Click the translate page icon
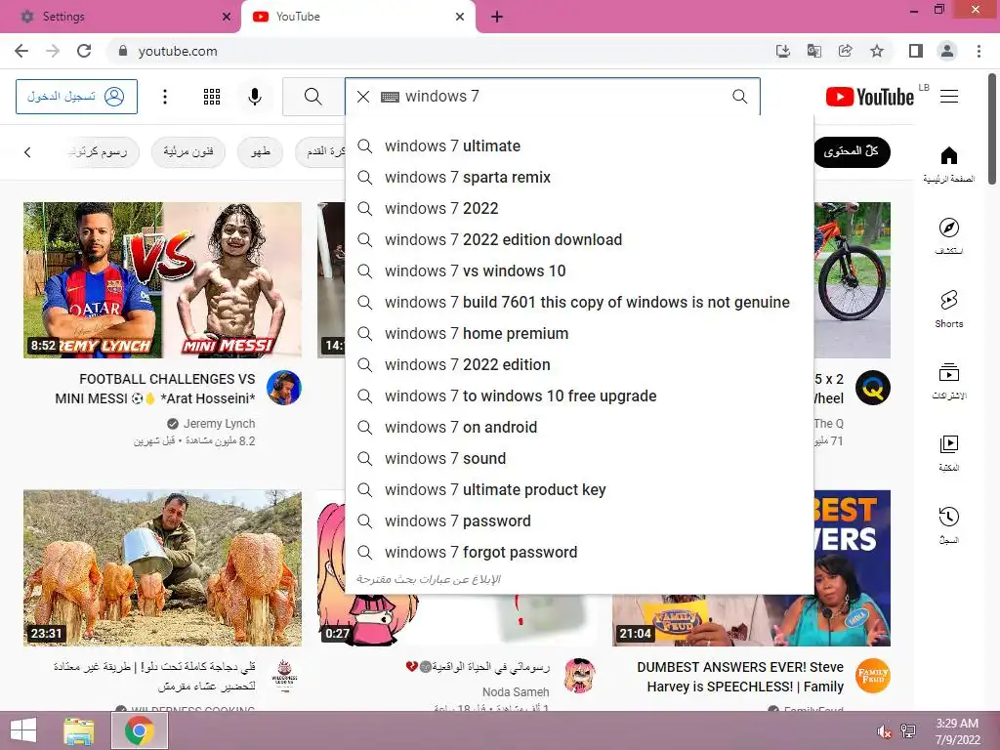Image resolution: width=1000 pixels, height=750 pixels. click(x=813, y=51)
